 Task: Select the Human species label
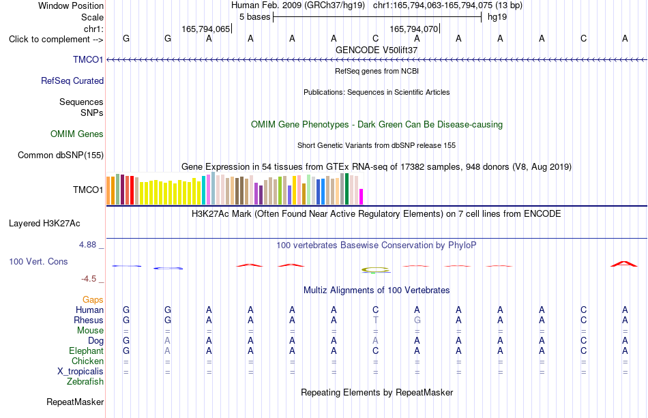89,310
